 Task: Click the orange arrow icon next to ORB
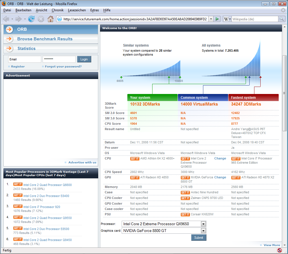click(9, 29)
